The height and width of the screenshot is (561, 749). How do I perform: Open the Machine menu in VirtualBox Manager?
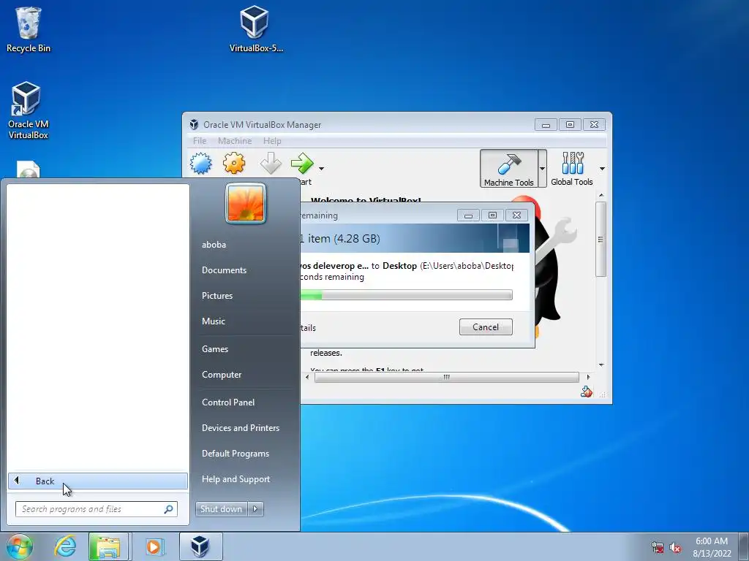point(235,141)
